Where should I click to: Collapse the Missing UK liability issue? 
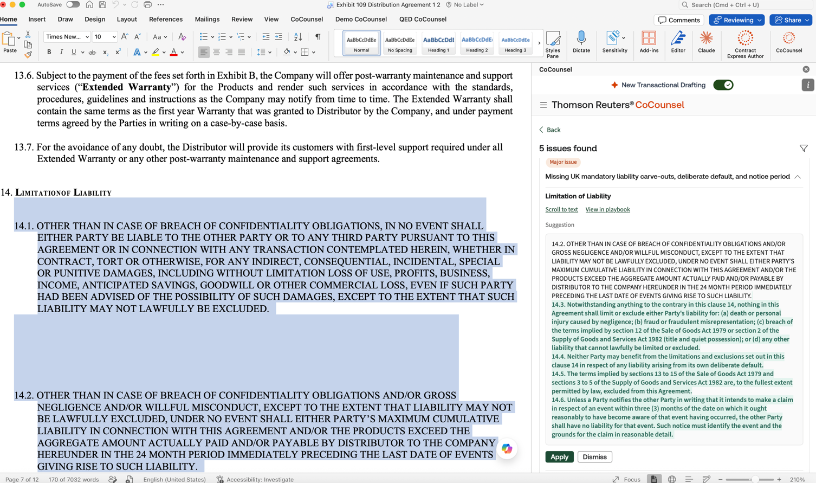798,177
